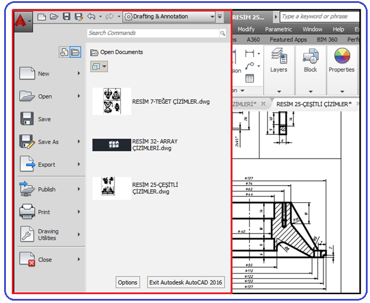Viewport: 370px width, 303px height.
Task: Open the document view style dropdown
Action: pos(99,67)
